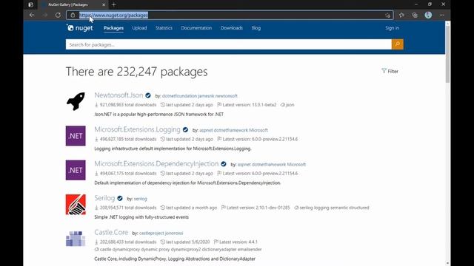This screenshot has width=474, height=266.
Task: Open the Microsoft.Extensions.DependencyInjection package link
Action: tap(156, 164)
